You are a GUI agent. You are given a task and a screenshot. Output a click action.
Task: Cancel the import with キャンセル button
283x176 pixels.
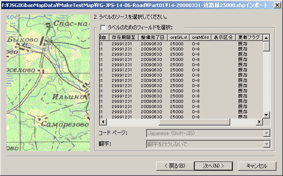pos(256,166)
